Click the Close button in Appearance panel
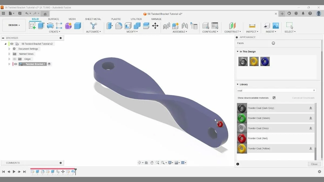Screen dimensions: 324x182 [x=314, y=164]
